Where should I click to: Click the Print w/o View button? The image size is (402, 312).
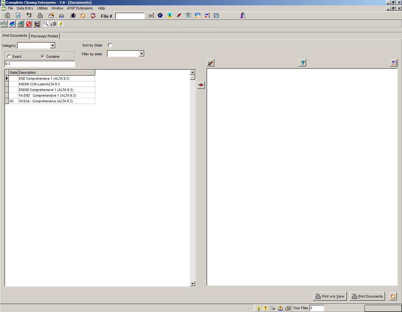pyautogui.click(x=330, y=296)
